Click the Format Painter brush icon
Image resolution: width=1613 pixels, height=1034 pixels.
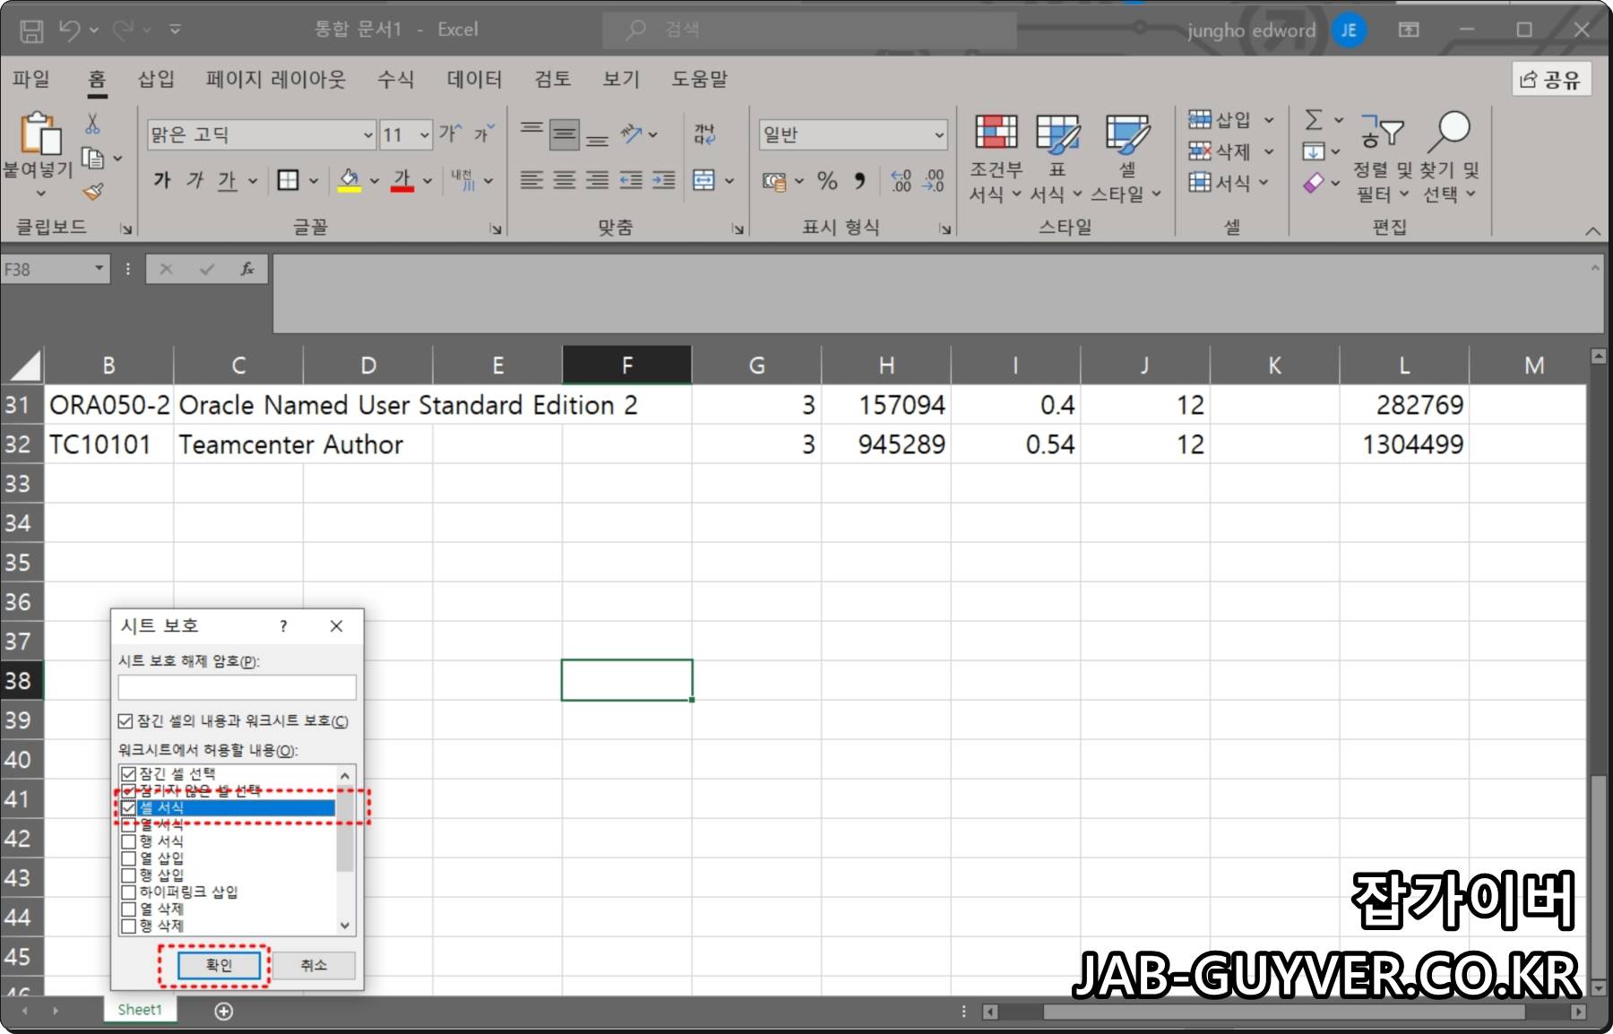pyautogui.click(x=92, y=191)
